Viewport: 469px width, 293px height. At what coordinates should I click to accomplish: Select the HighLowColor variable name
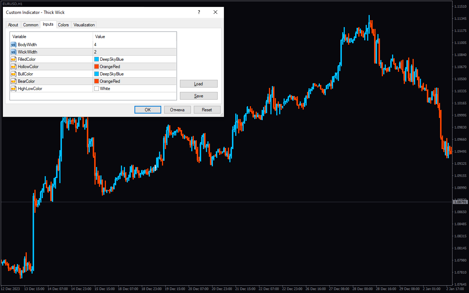click(x=30, y=89)
